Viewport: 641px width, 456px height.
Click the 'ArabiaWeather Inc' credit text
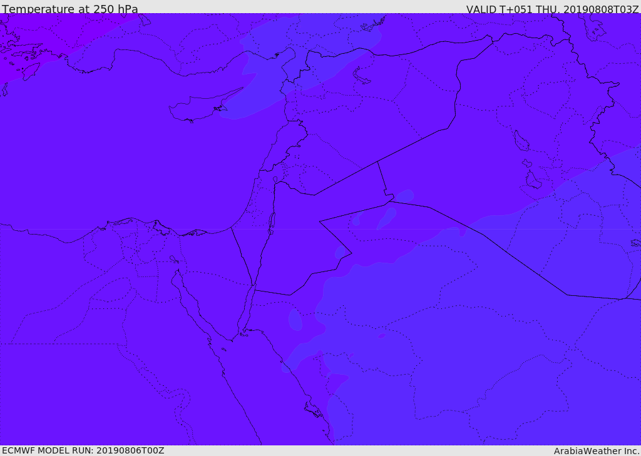coord(597,451)
